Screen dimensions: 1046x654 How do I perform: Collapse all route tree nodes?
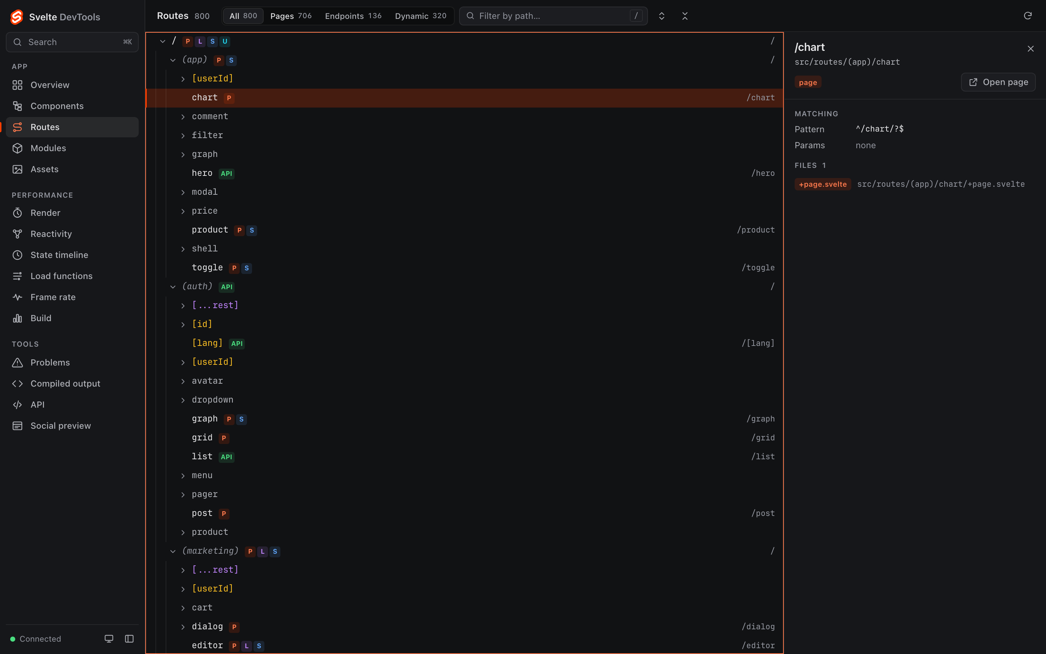point(685,16)
